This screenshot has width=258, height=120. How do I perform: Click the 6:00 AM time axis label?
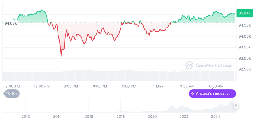click(x=216, y=86)
